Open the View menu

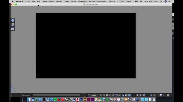coord(45,1)
